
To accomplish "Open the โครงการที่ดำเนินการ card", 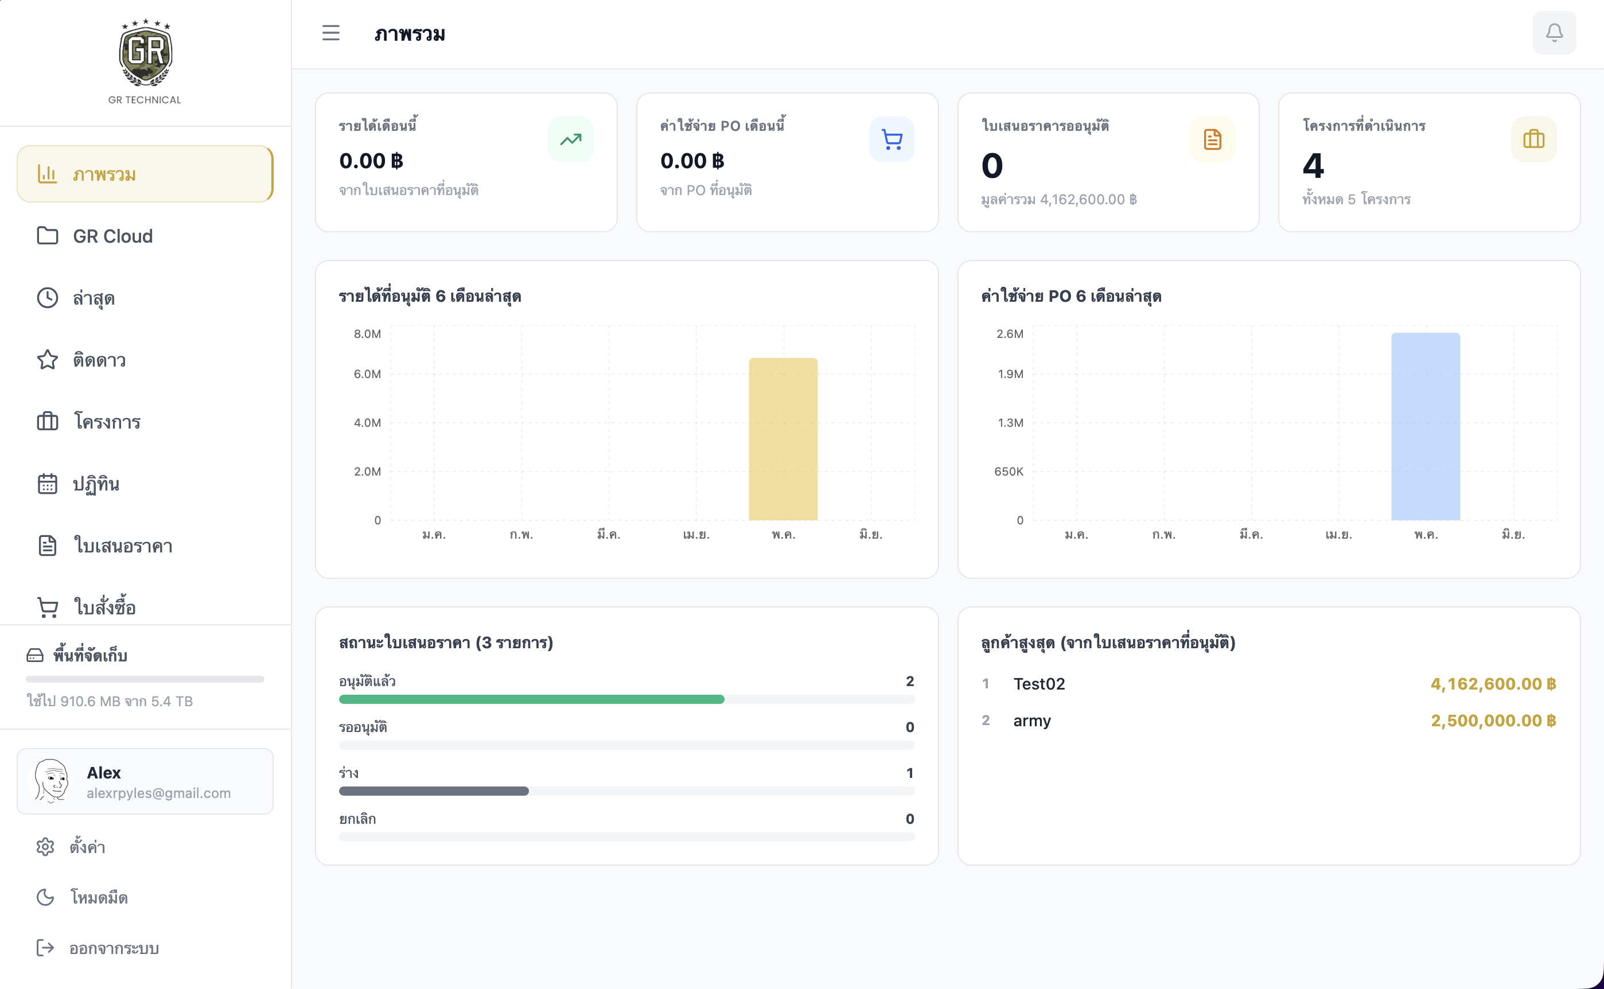I will point(1430,162).
